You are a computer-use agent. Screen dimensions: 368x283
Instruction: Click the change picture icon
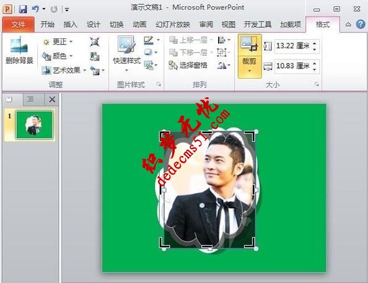point(95,56)
